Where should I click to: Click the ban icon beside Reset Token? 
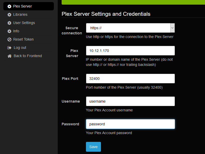point(9,40)
